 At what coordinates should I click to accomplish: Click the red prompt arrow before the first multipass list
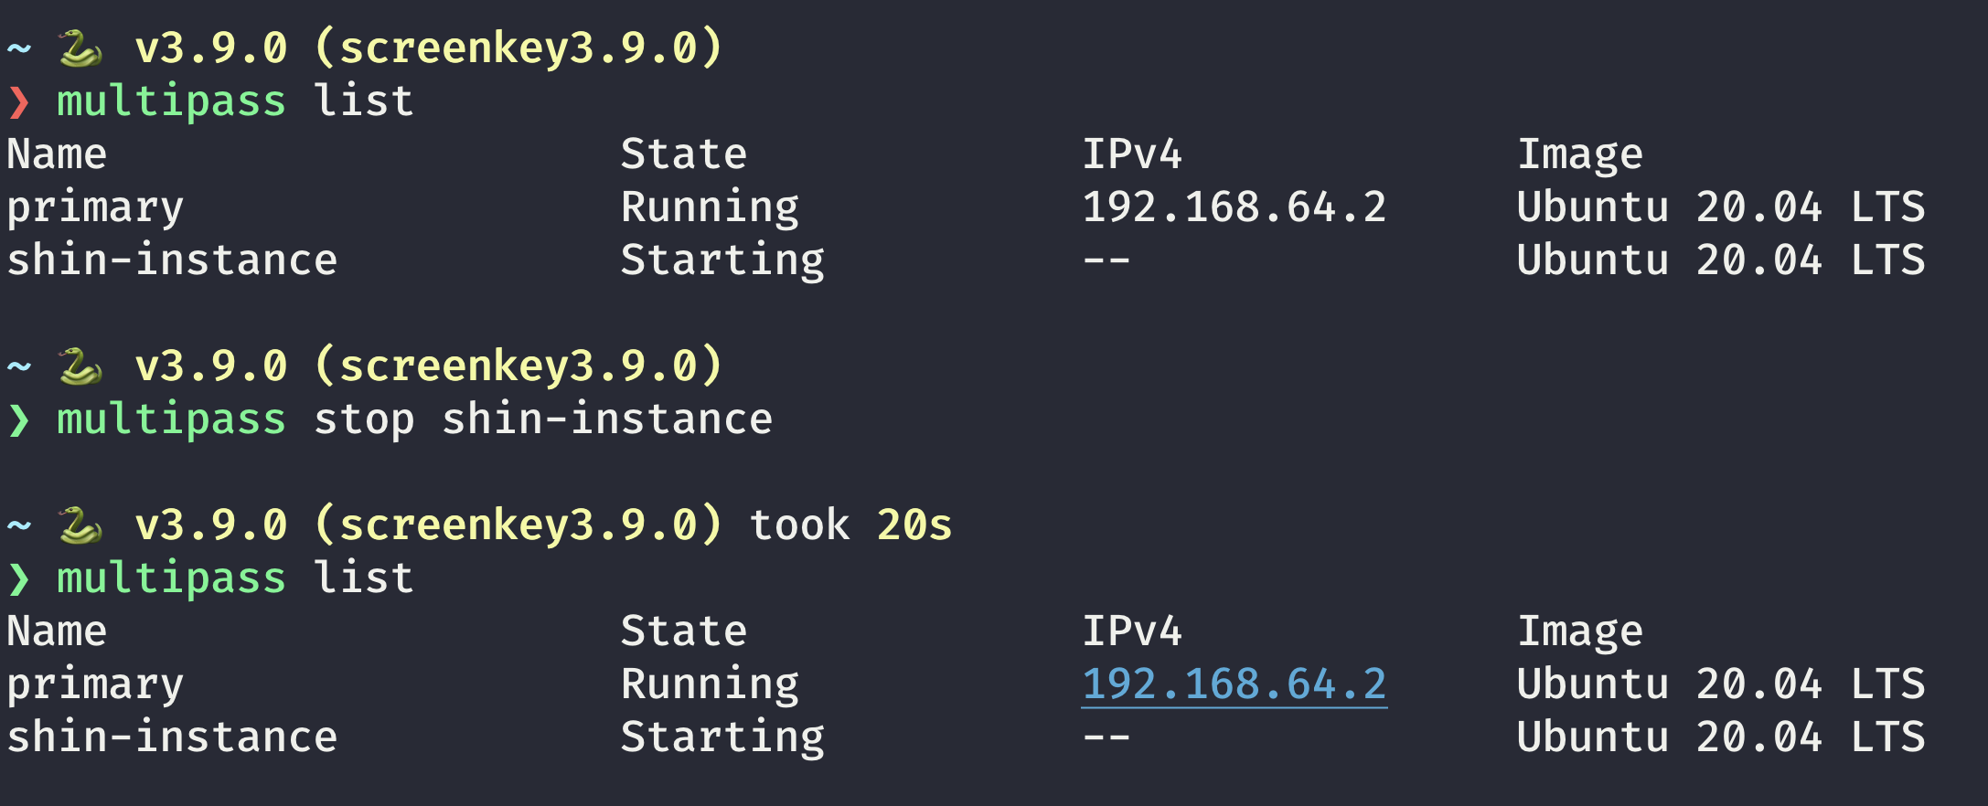point(19,101)
